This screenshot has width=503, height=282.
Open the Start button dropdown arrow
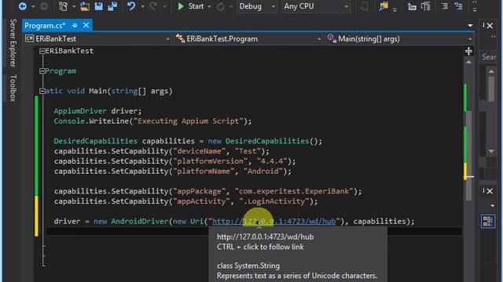209,6
